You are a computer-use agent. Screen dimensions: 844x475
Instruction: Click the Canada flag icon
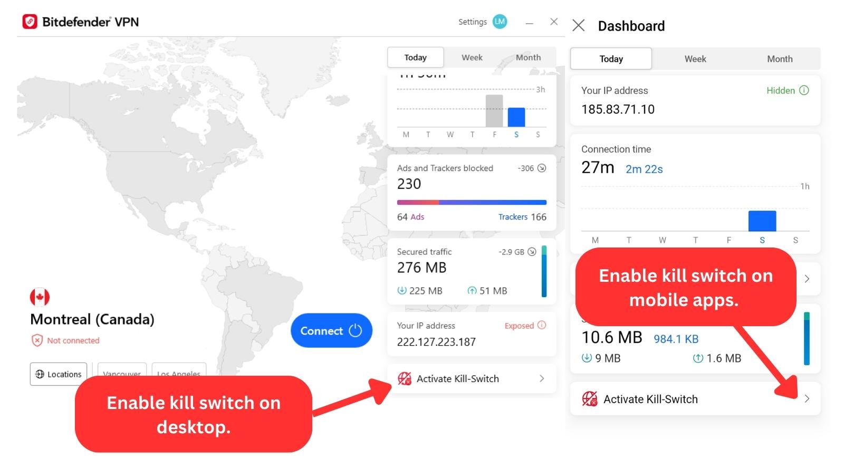40,297
